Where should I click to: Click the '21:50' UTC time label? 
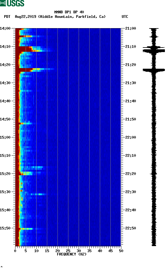coord(131,119)
